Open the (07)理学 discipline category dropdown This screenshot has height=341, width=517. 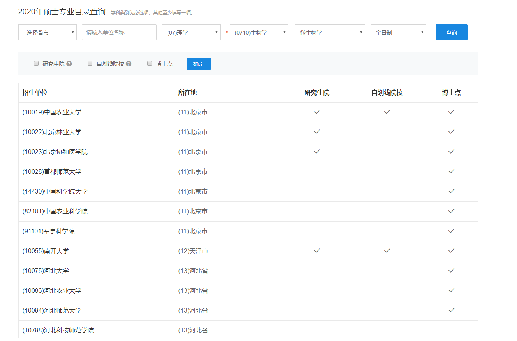pyautogui.click(x=191, y=32)
